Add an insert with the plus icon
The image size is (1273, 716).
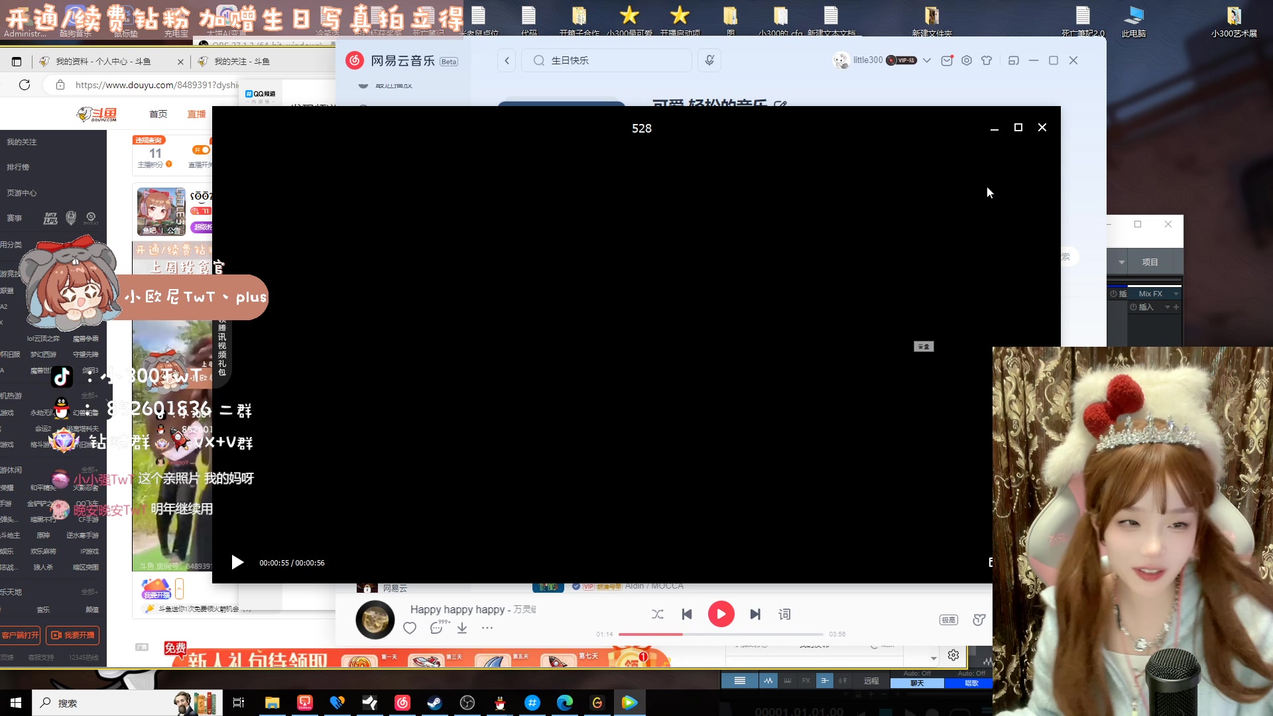(1176, 307)
